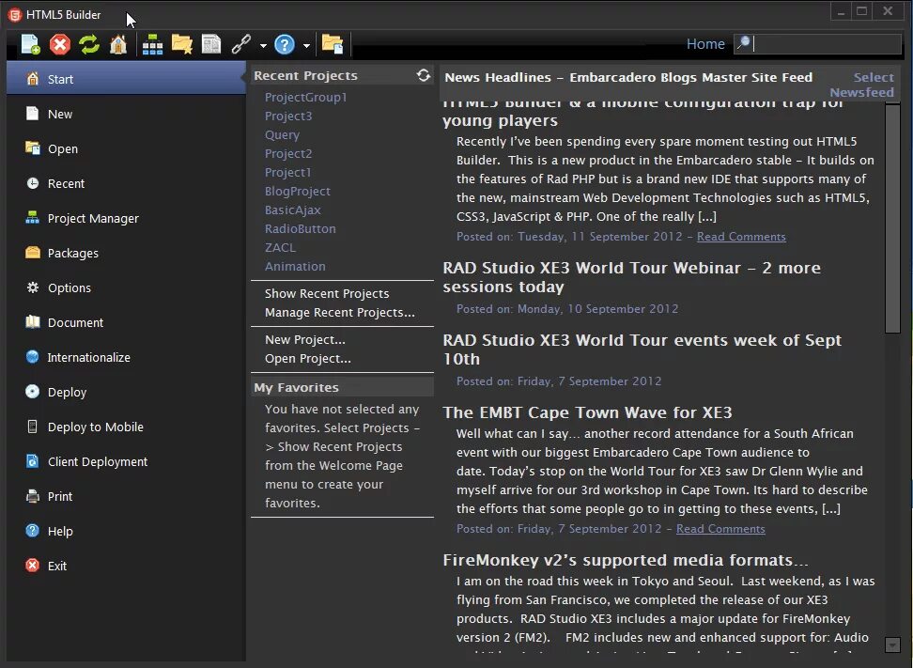Screen dimensions: 913x668
Task: Click the Internationalize globe icon
Action: (33, 356)
